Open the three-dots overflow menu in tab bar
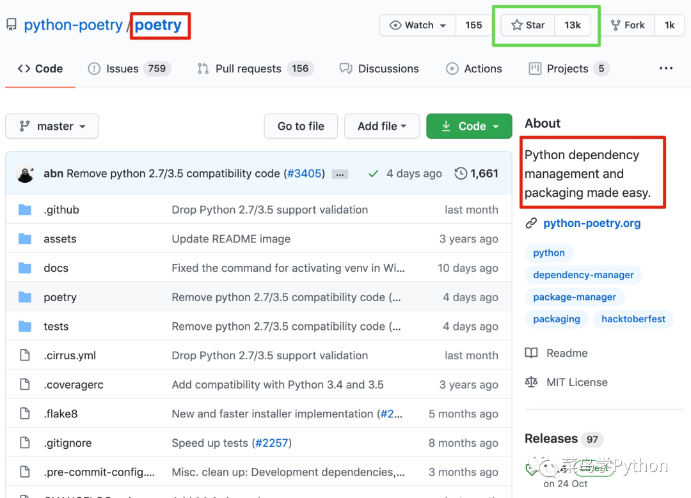 point(666,68)
